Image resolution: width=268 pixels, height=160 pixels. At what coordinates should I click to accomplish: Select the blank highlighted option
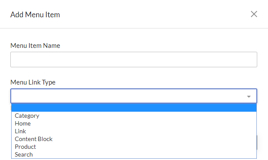134,108
